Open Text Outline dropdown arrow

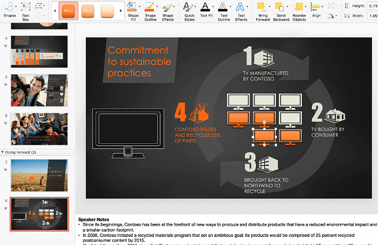[x=230, y=6]
